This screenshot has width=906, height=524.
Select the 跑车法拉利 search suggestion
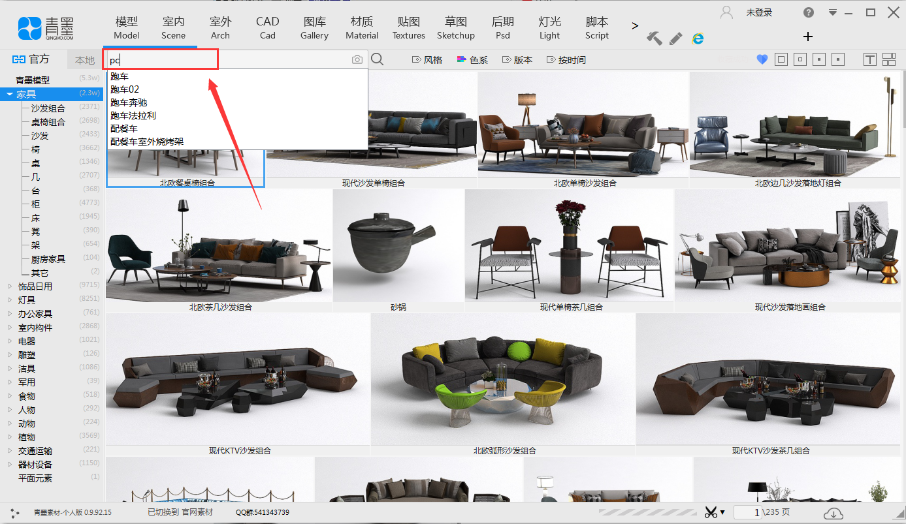pos(133,116)
